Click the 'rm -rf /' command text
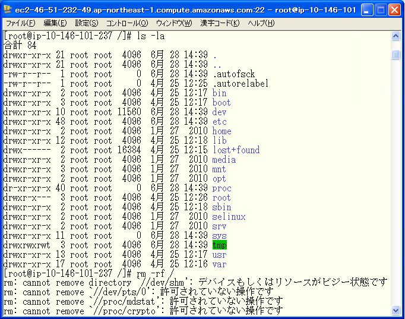The height and width of the screenshot is (319, 405). click(x=156, y=274)
